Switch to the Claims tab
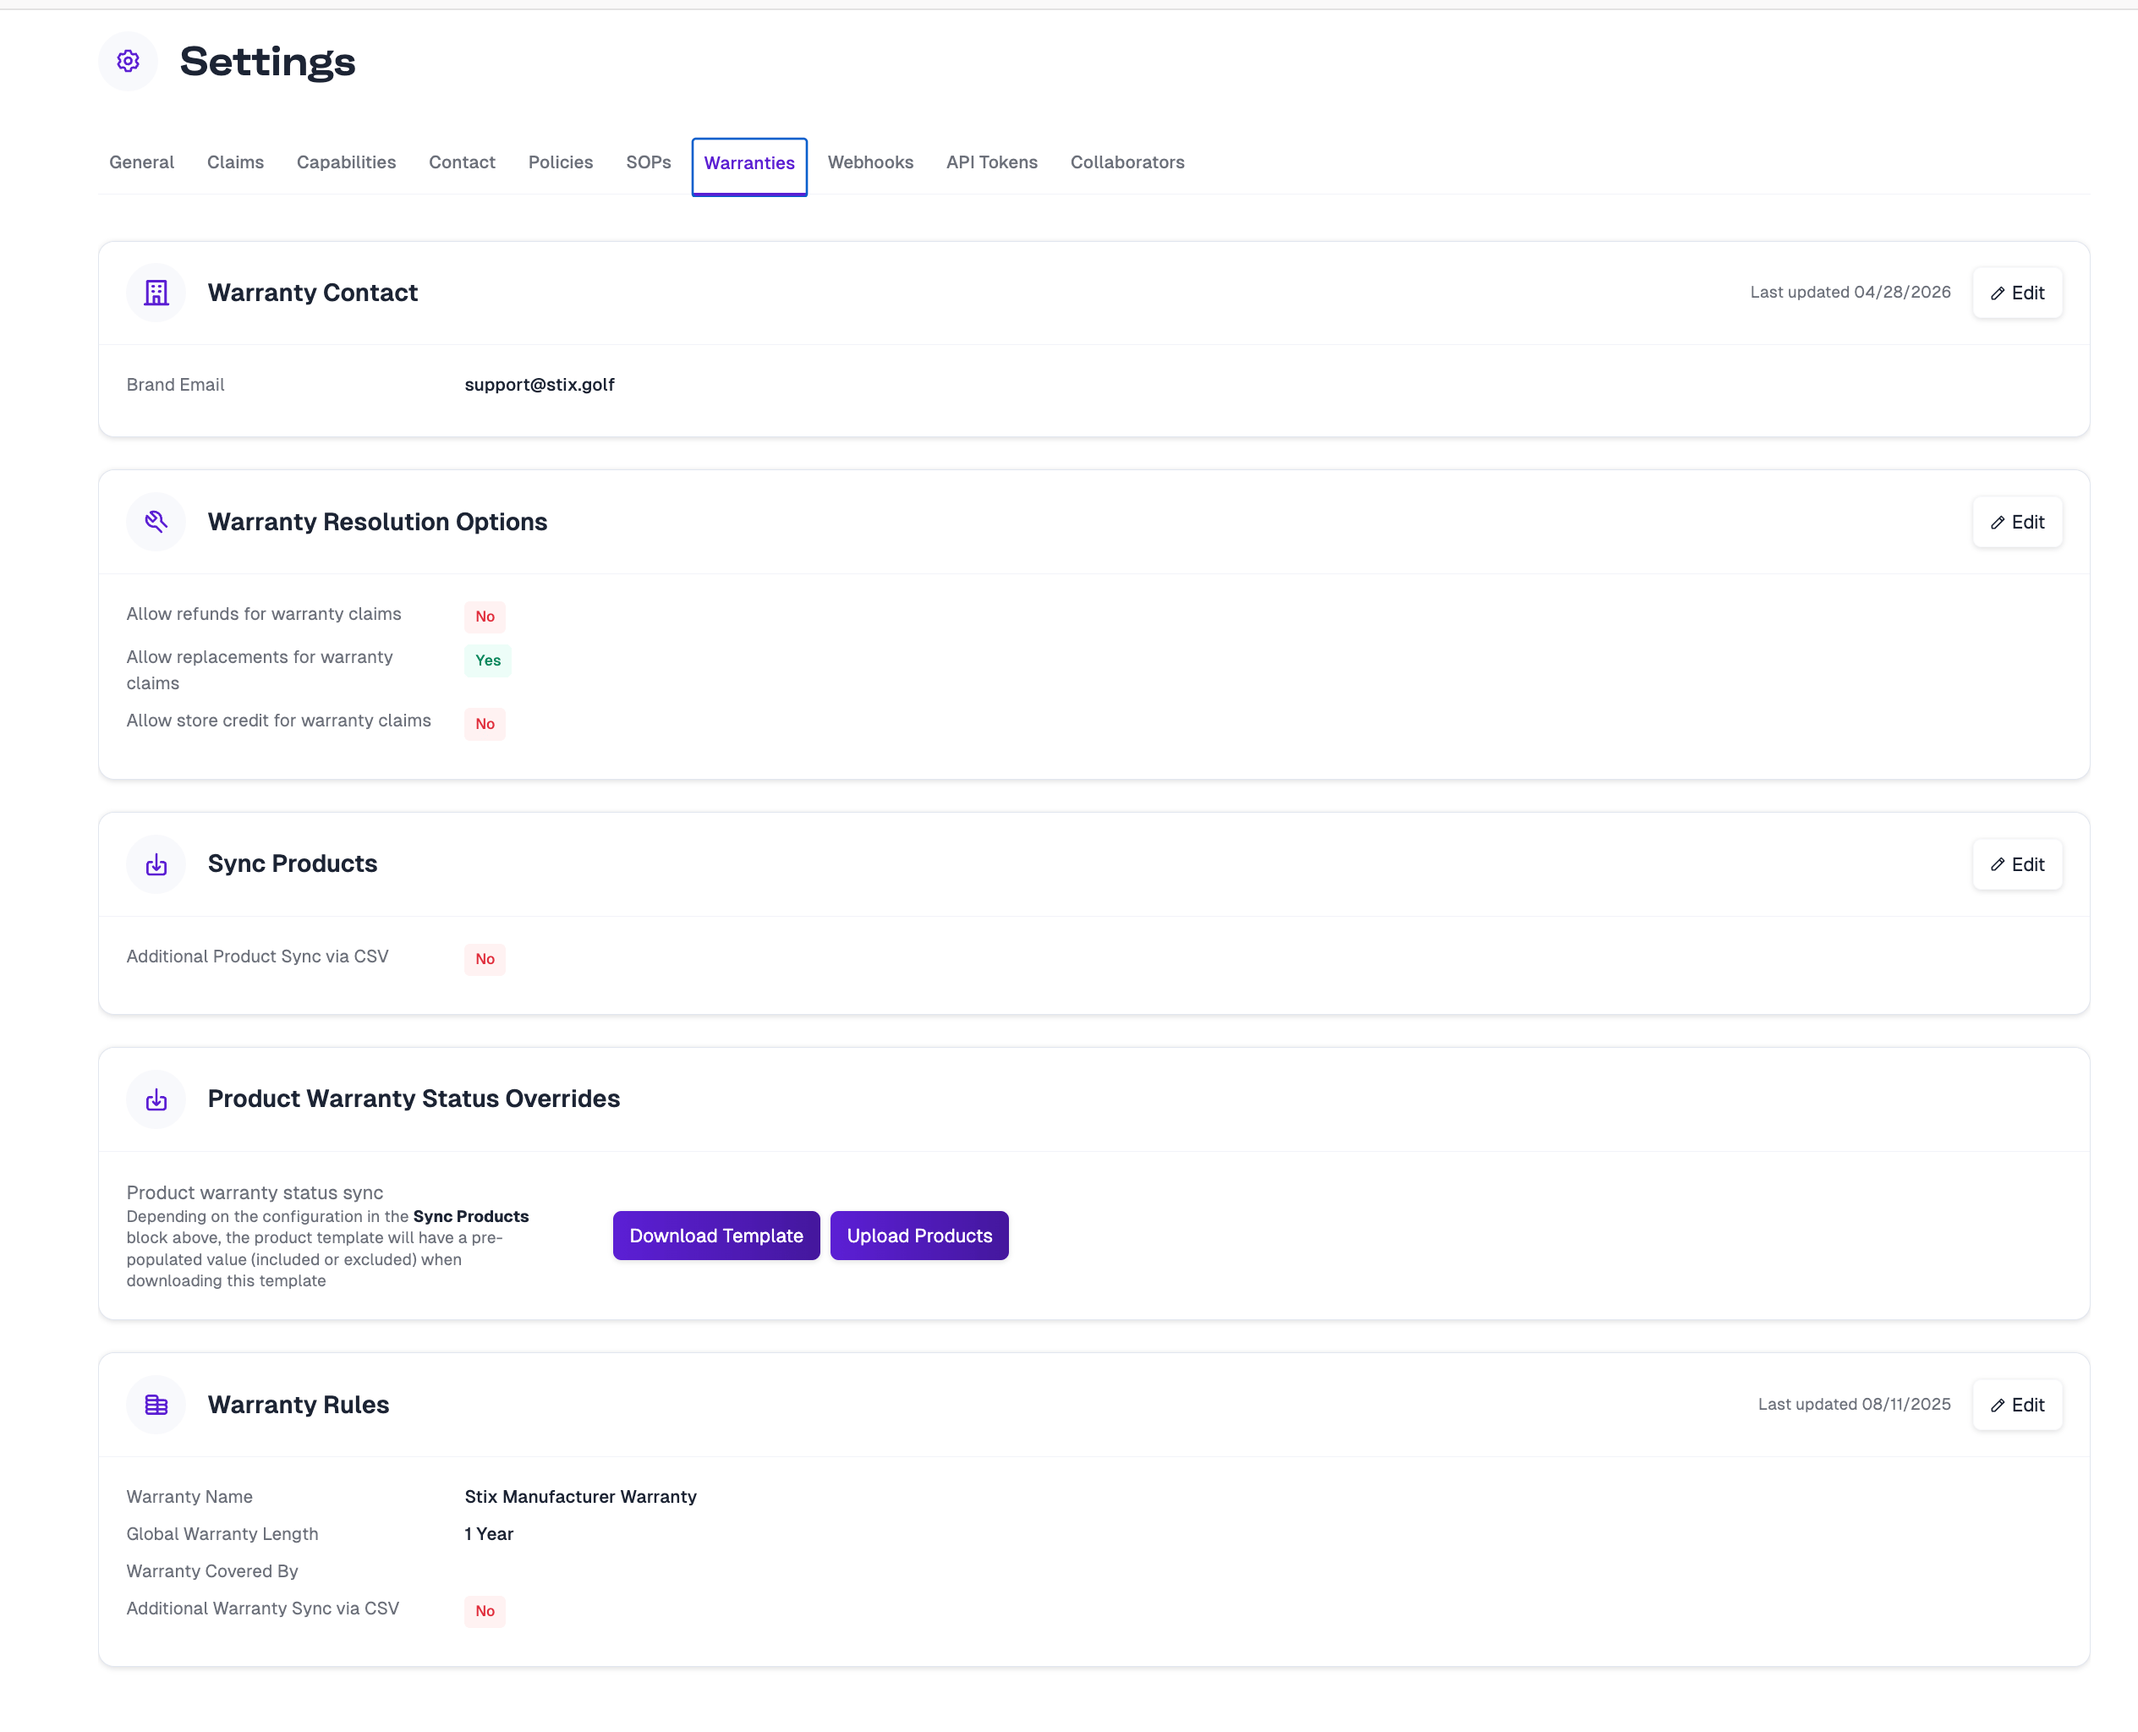This screenshot has width=2138, height=1732. coord(235,162)
